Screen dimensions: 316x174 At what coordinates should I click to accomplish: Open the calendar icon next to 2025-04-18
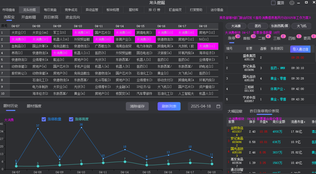pos(218,106)
